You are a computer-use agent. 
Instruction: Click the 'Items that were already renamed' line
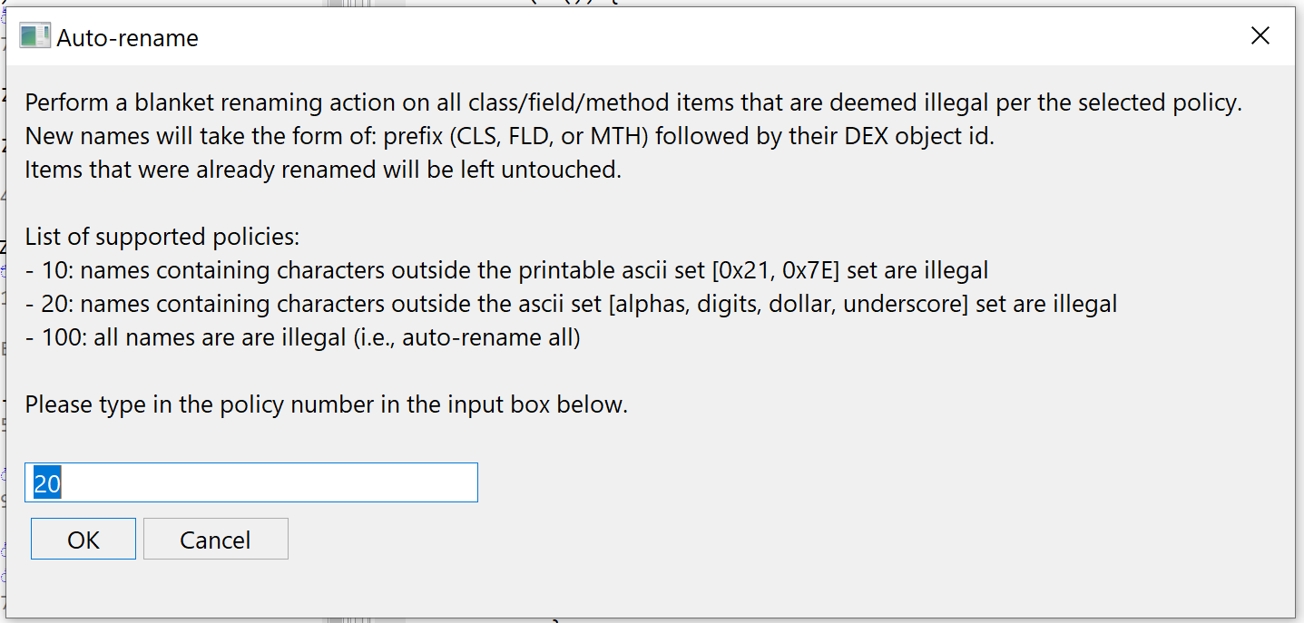(x=323, y=170)
